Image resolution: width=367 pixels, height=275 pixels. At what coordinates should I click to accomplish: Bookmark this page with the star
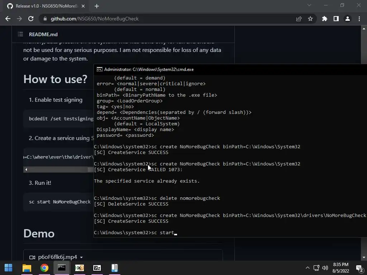click(x=310, y=19)
